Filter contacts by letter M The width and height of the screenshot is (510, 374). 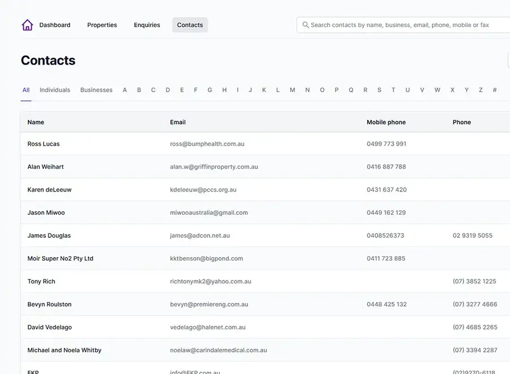pos(292,90)
